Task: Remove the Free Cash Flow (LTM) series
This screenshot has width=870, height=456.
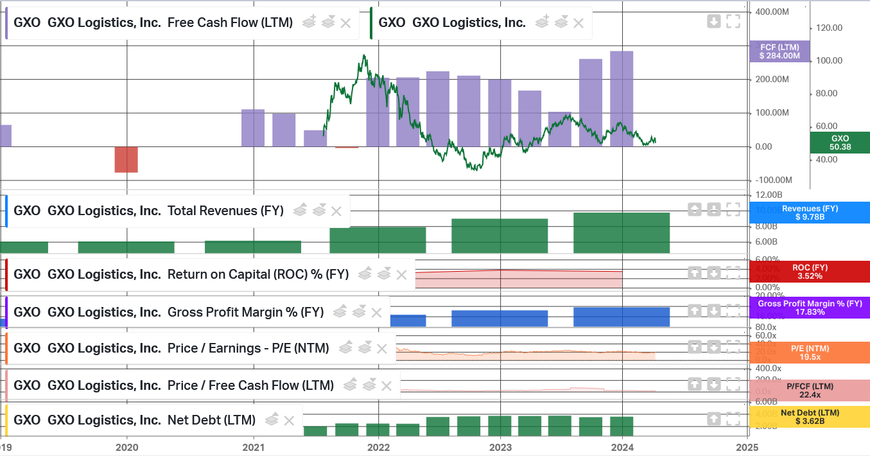Action: tap(345, 23)
